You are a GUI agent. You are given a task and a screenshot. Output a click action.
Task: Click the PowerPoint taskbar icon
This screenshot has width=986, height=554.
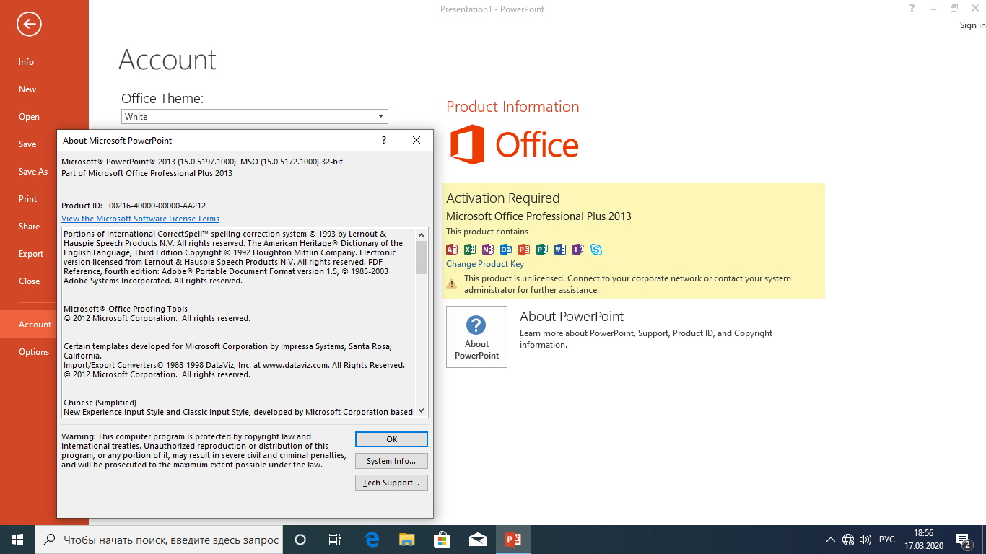pyautogui.click(x=513, y=540)
